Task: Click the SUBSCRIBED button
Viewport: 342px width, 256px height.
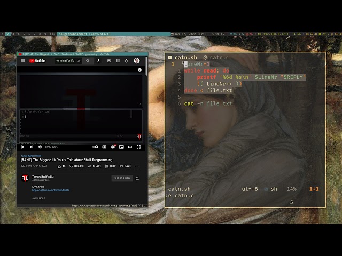Action: coord(122,178)
